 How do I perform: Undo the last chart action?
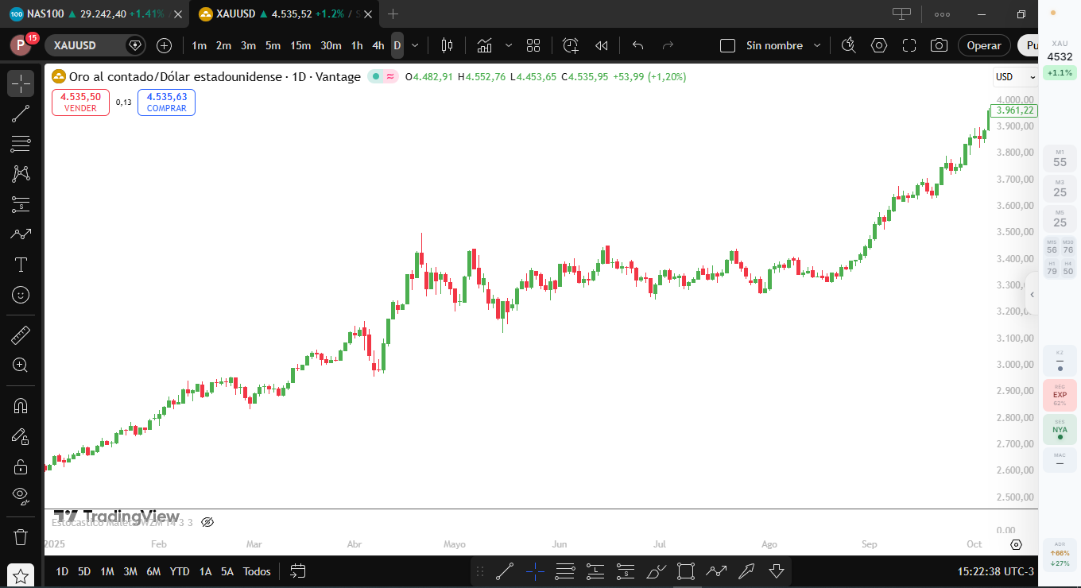click(637, 45)
